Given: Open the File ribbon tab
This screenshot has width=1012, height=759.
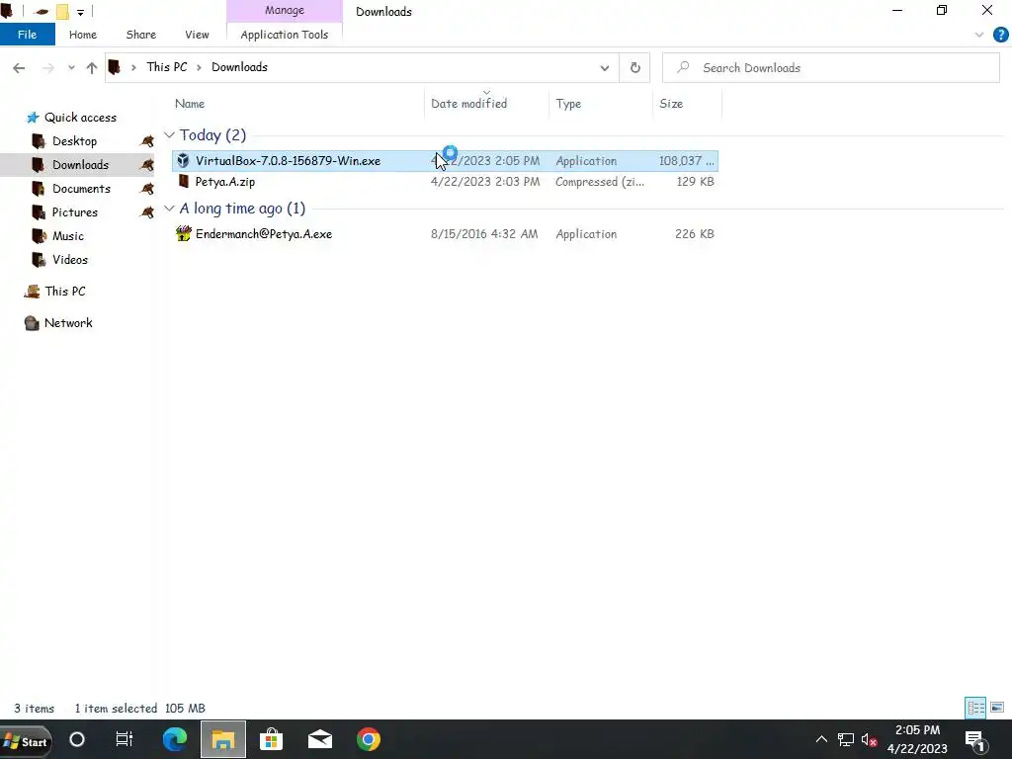Looking at the screenshot, I should click(27, 35).
